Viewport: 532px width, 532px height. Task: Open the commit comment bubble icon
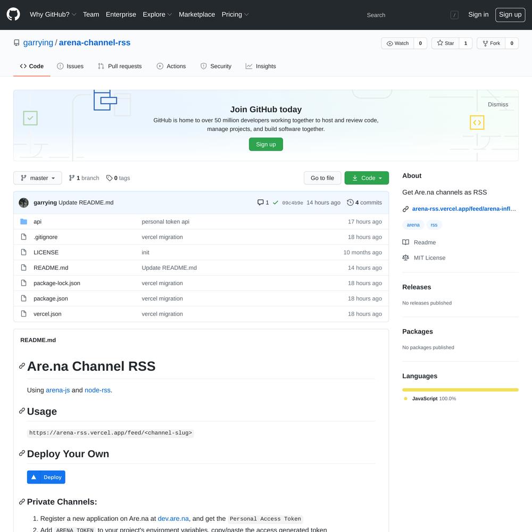pyautogui.click(x=260, y=203)
